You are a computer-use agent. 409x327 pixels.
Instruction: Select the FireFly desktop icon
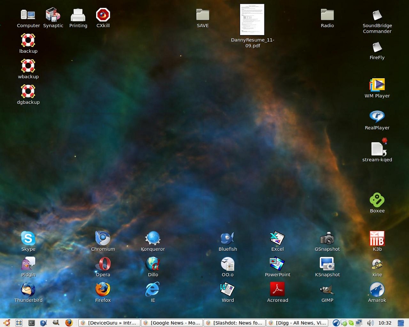tap(377, 47)
